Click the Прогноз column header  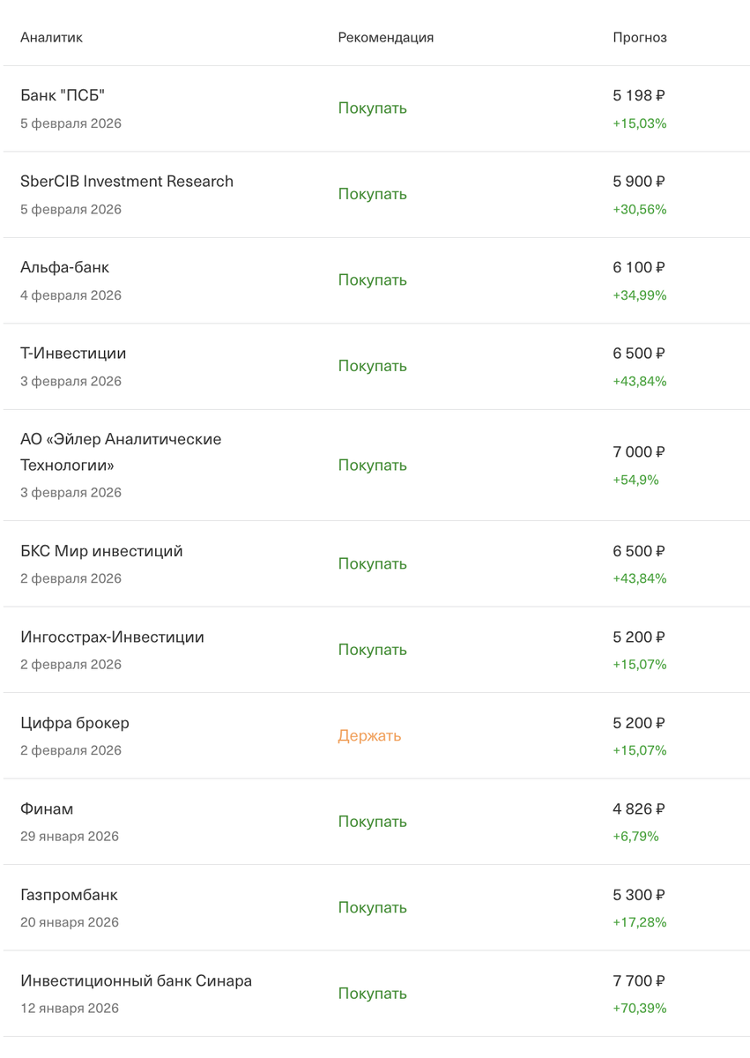640,38
